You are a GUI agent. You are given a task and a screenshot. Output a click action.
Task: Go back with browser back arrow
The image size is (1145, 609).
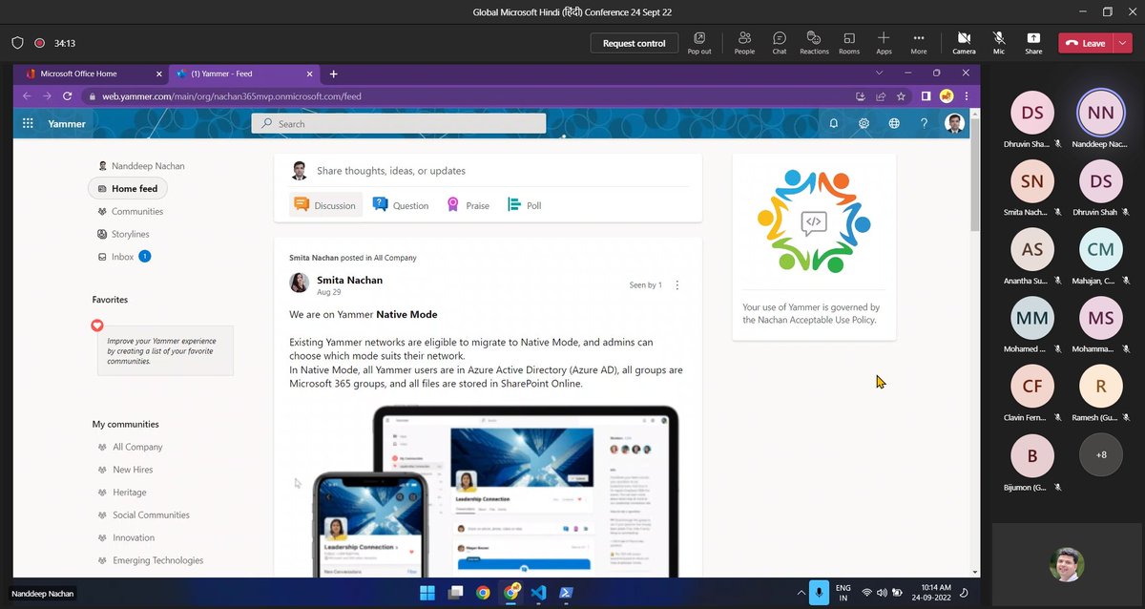[x=27, y=95]
